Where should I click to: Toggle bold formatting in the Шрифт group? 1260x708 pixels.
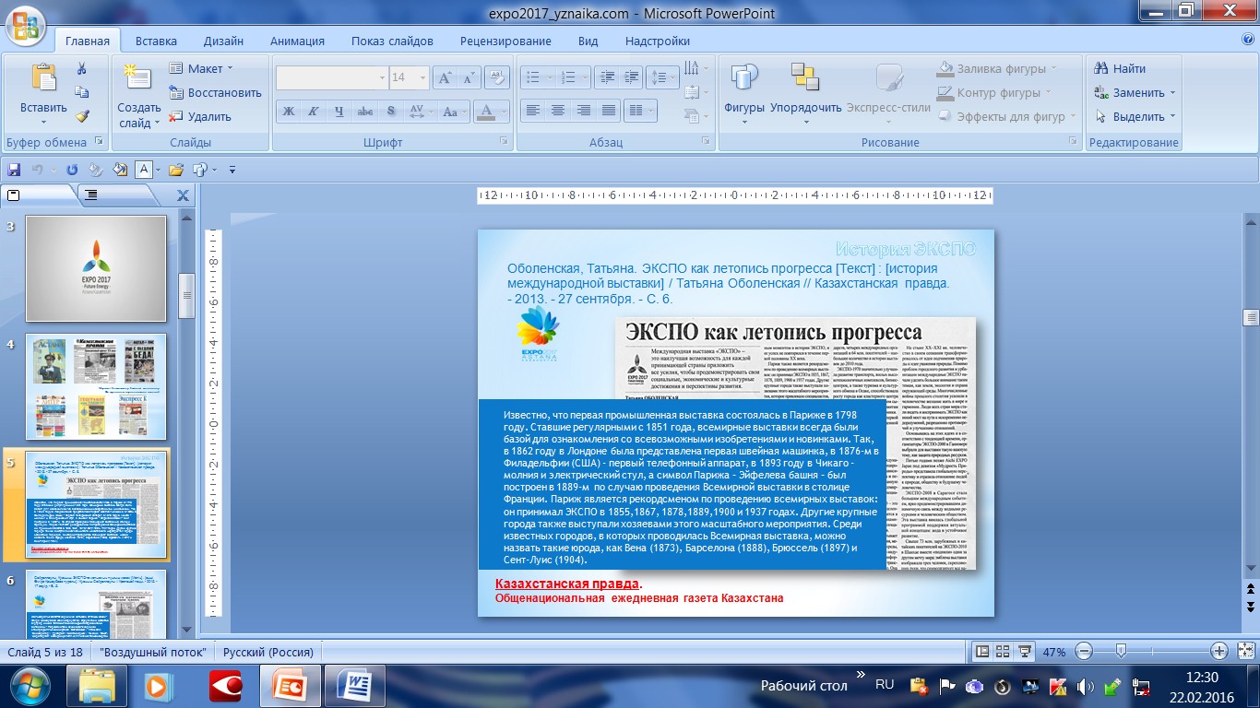pyautogui.click(x=289, y=112)
